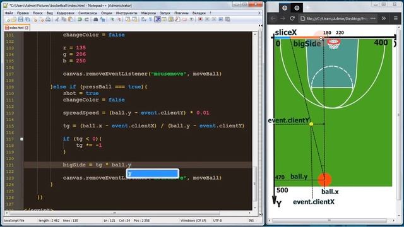Click the Open file toolbar icon
404x227 pixels.
(14, 20)
